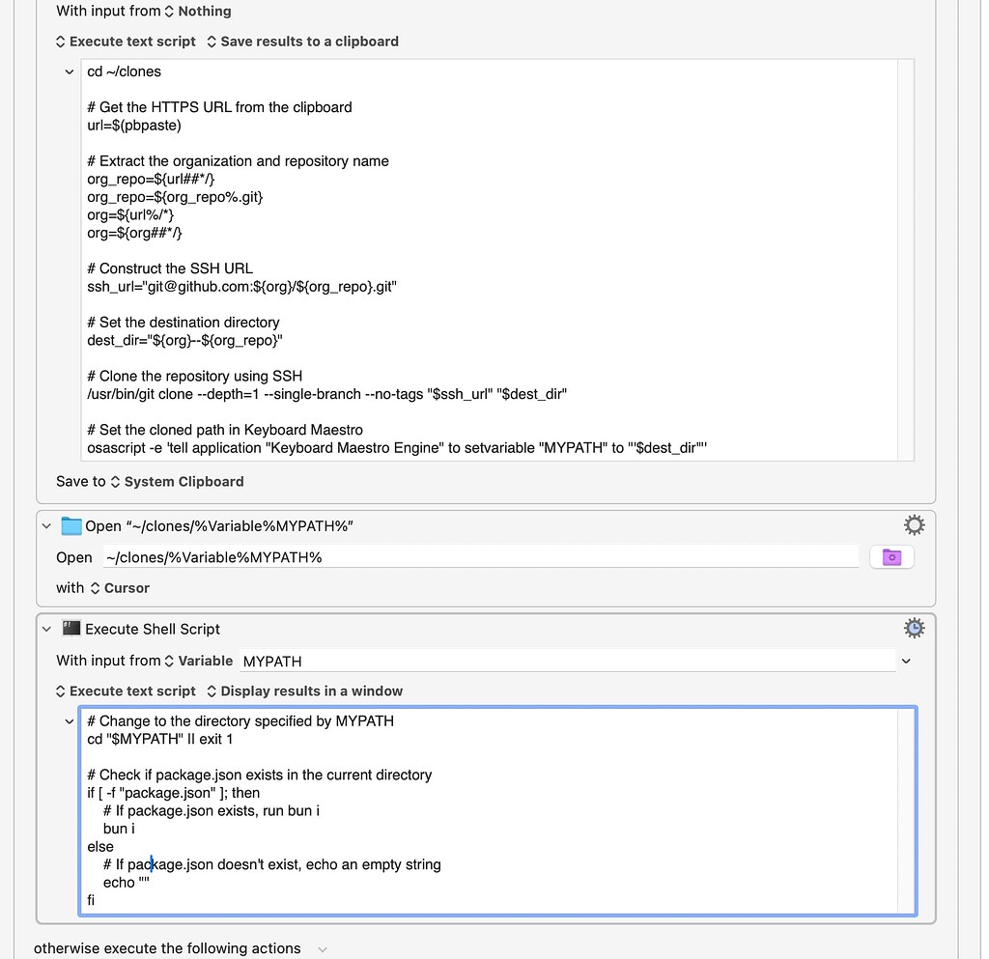Click the '# Construct the SSH URL' comment
Screen dimensions: 989x959
[x=170, y=268]
